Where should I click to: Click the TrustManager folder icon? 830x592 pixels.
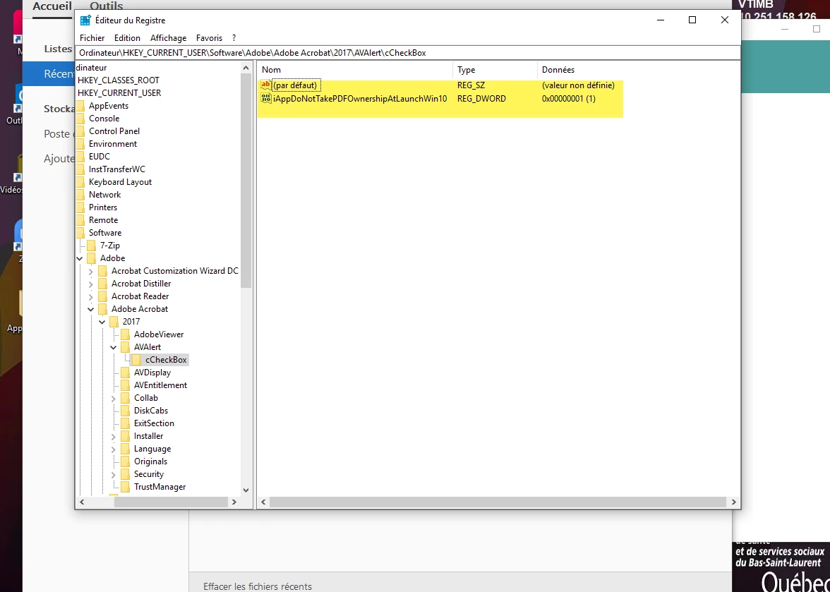(x=125, y=487)
